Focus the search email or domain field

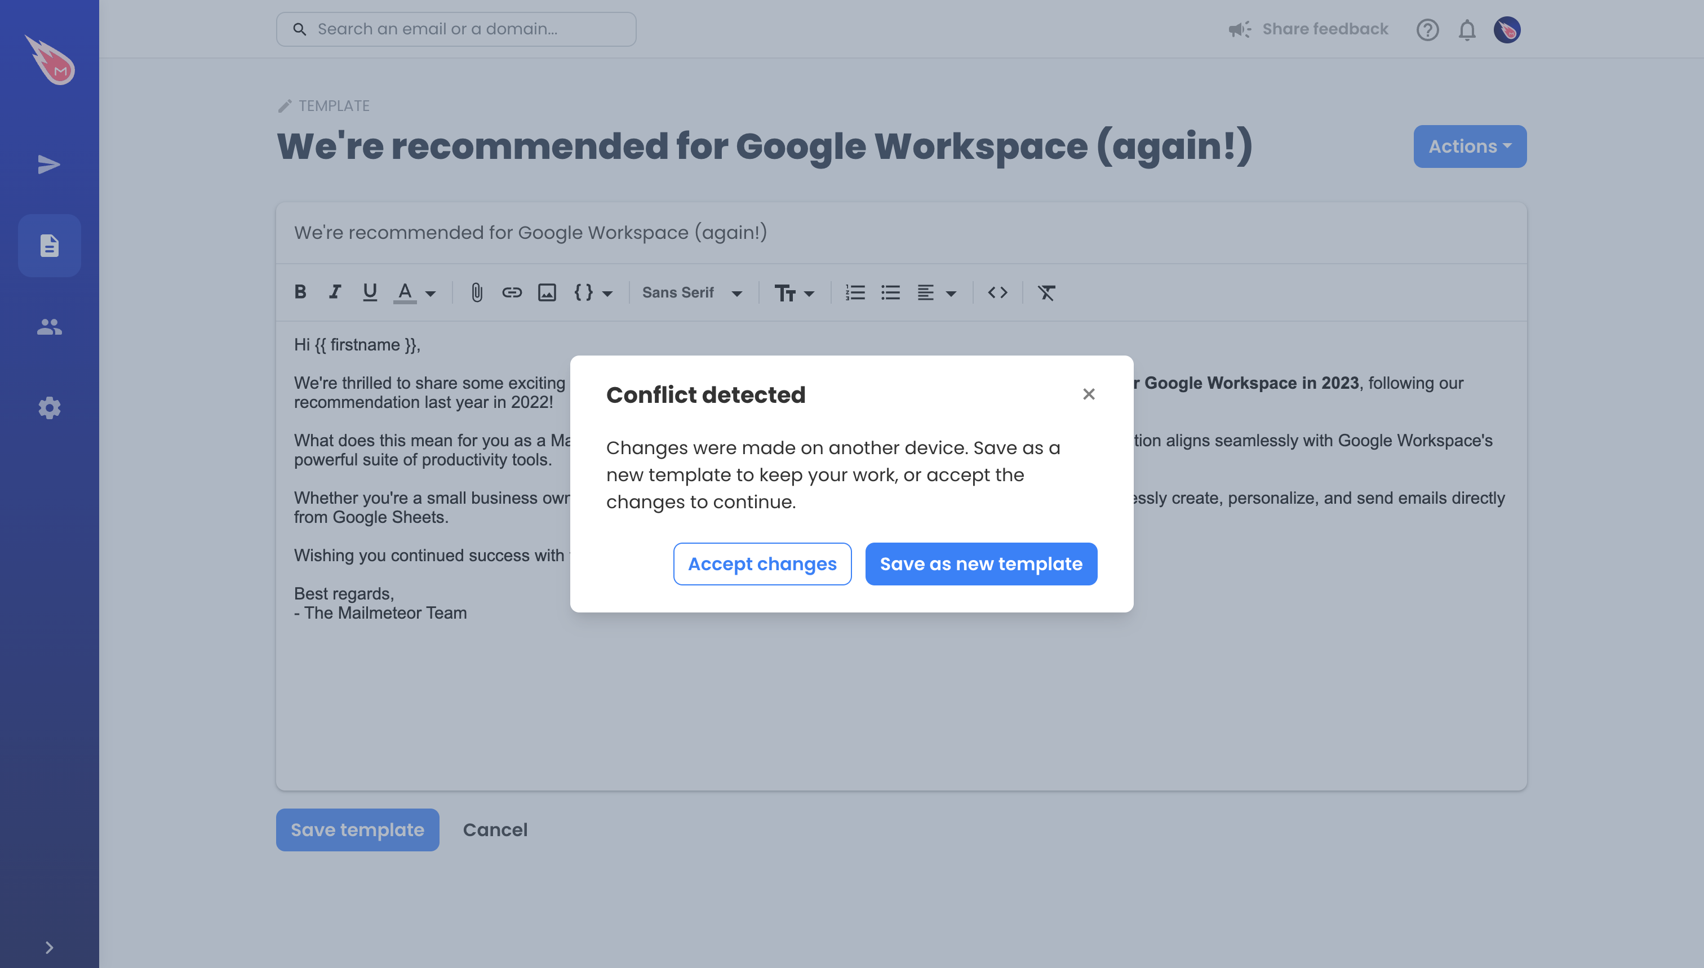click(x=456, y=29)
